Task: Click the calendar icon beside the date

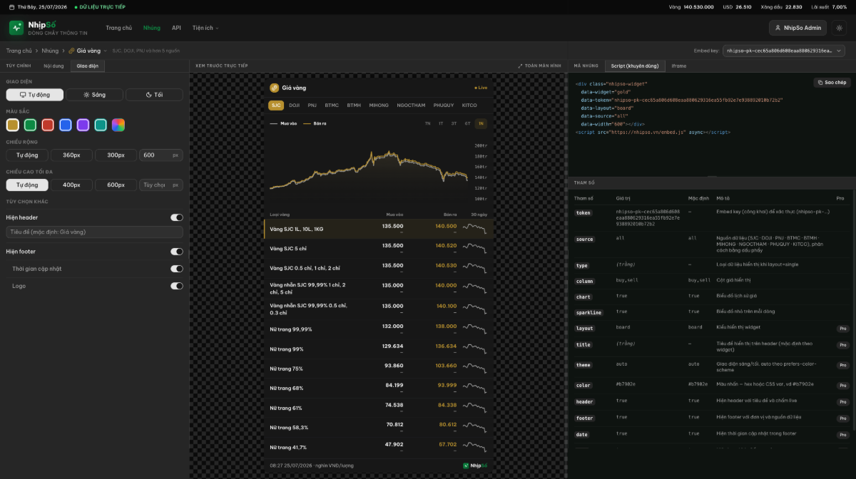Action: (11, 7)
